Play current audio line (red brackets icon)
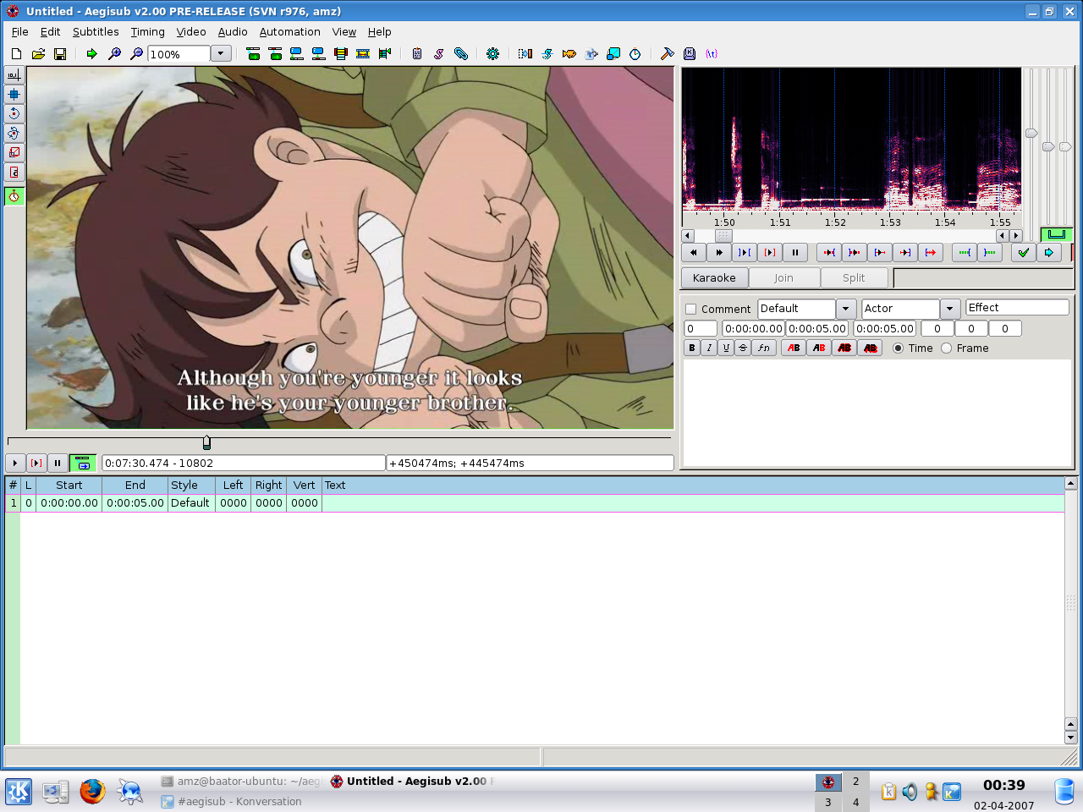 [770, 252]
